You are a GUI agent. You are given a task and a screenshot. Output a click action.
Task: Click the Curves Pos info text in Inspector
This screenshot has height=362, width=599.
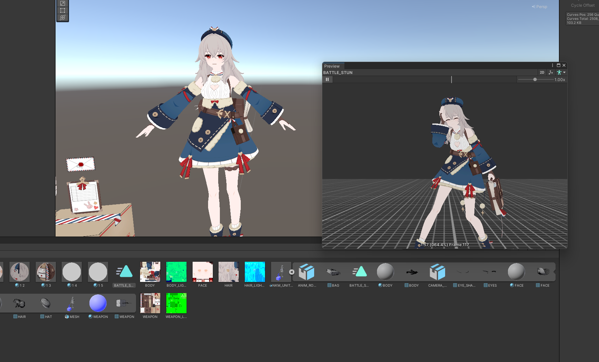583,15
